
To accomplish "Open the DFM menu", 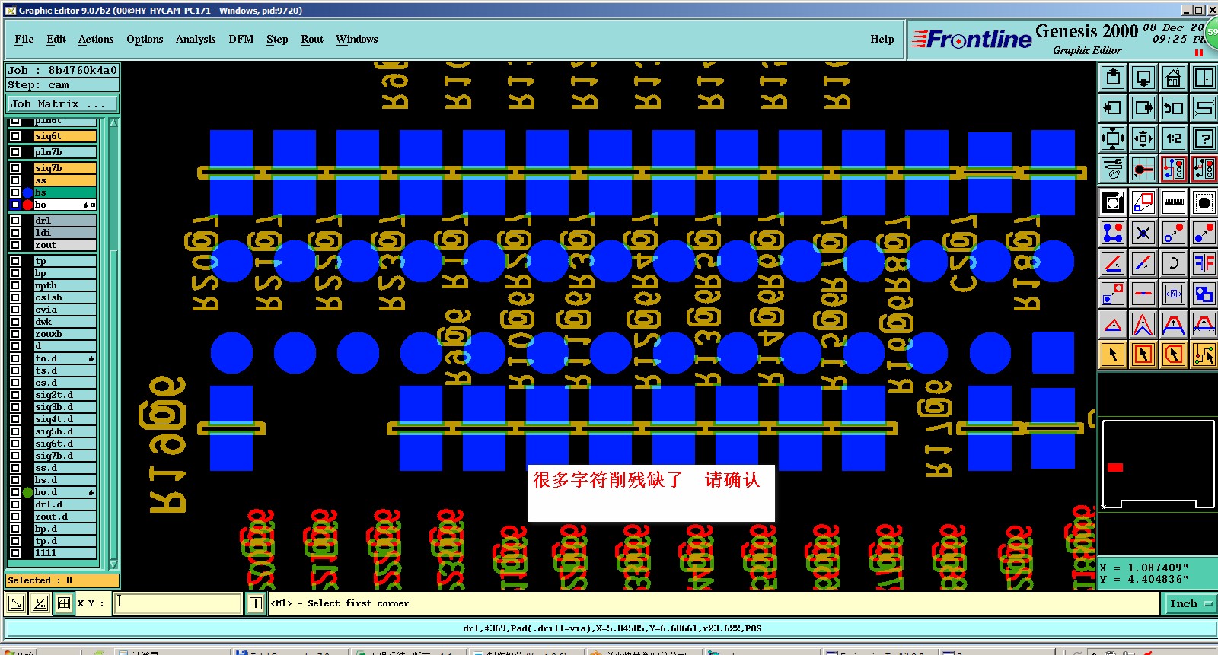I will pyautogui.click(x=241, y=39).
